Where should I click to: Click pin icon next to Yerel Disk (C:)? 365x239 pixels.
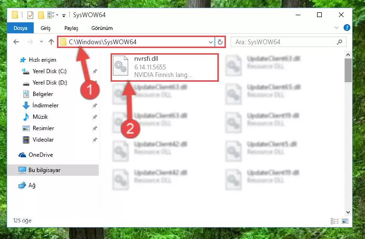click(95, 71)
